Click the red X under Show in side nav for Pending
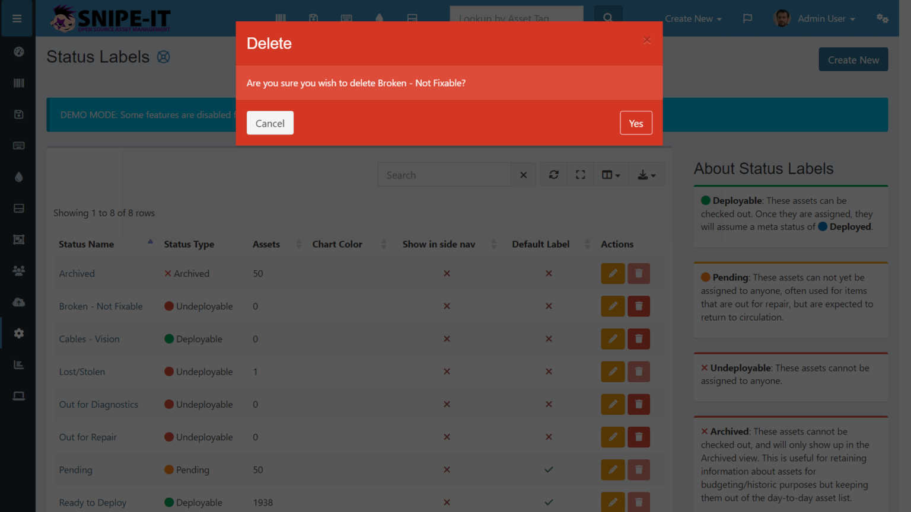 (x=447, y=469)
